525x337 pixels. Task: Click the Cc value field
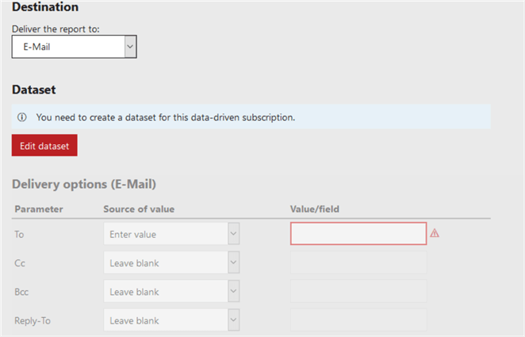click(358, 263)
